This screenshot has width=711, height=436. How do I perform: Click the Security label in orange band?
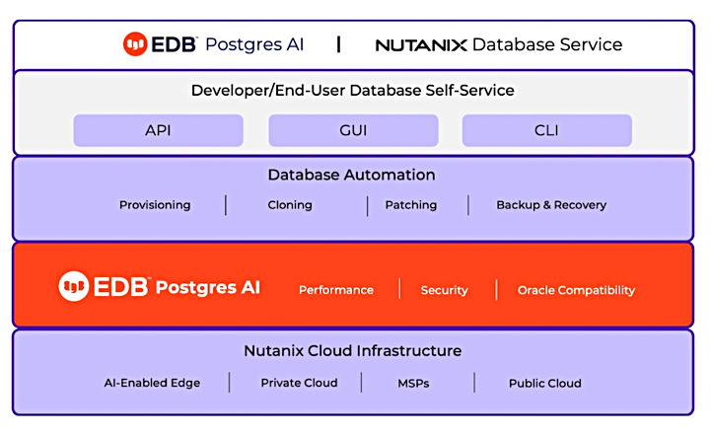[445, 290]
